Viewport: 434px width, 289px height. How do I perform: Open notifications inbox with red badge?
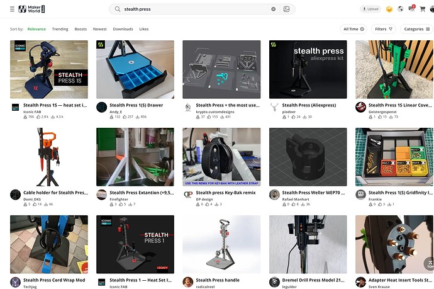tap(411, 9)
